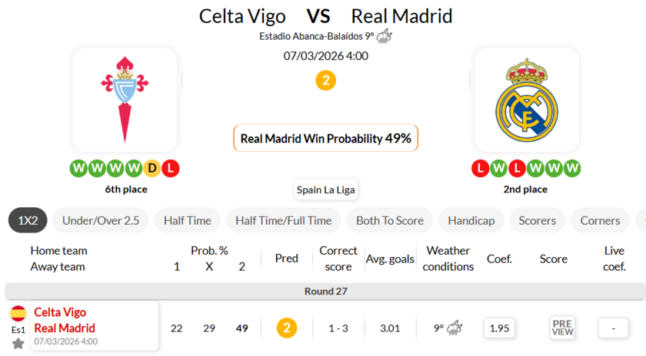Click the 1.95 coefficient box
Image resolution: width=646 pixels, height=356 pixels.
coord(499,328)
